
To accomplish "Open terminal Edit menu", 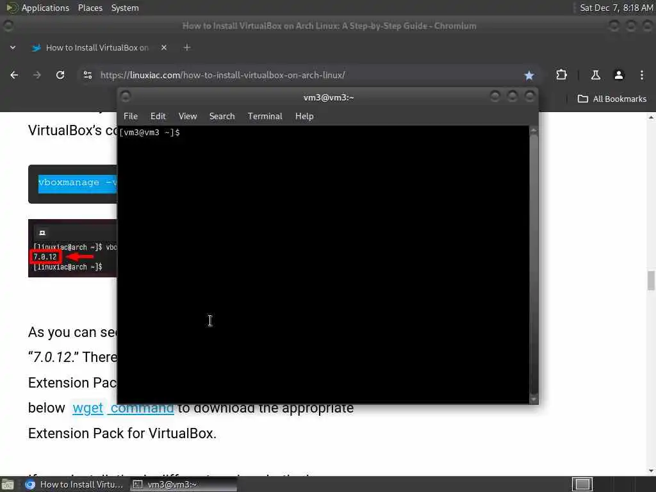I will point(158,117).
